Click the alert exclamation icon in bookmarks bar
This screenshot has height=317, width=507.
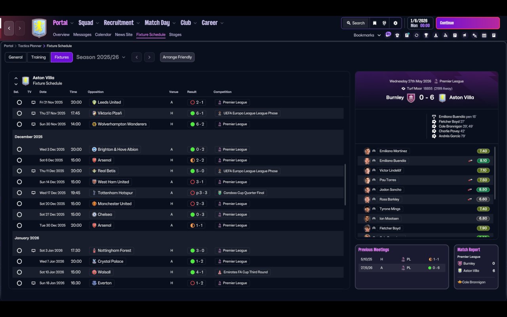(407, 35)
